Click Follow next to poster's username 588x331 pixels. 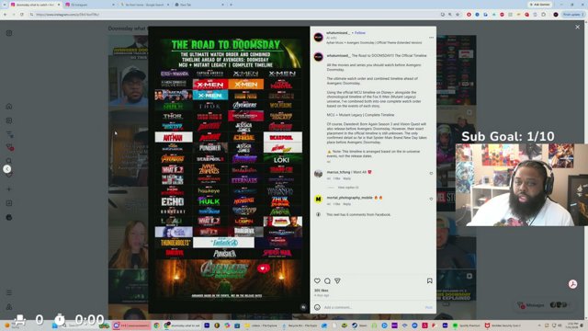360,33
